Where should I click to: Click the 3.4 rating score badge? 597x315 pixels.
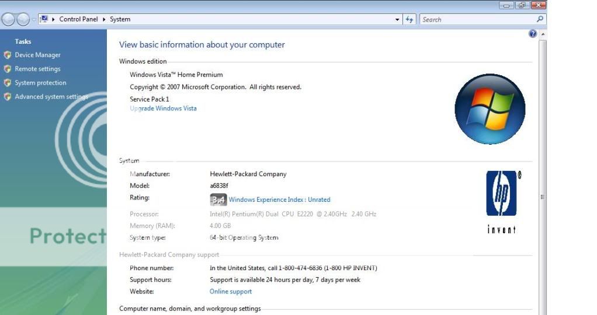coord(218,199)
